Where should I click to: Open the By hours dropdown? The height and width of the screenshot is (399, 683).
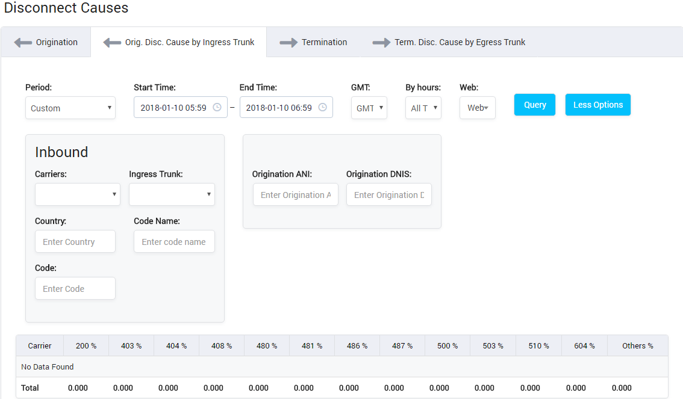click(x=423, y=108)
